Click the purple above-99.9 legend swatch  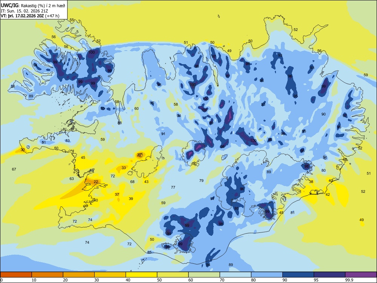[x=361, y=275]
